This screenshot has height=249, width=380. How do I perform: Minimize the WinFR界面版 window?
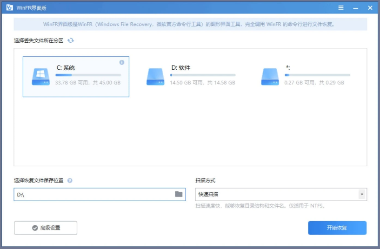[355, 8]
